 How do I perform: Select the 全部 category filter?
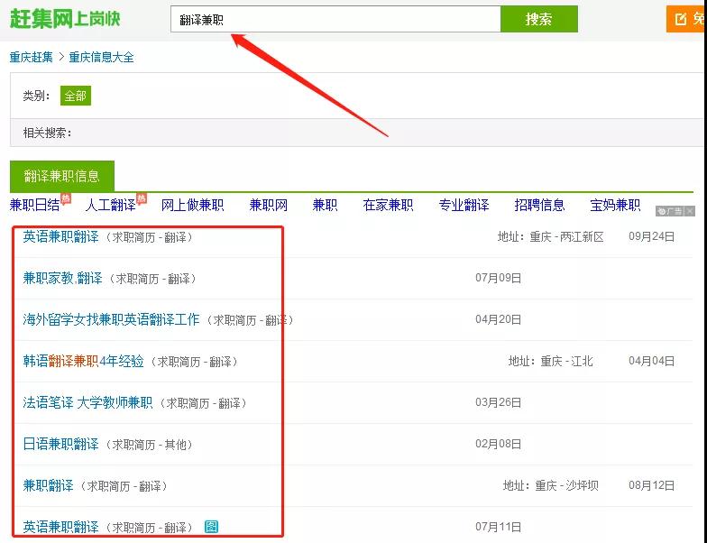click(x=76, y=96)
